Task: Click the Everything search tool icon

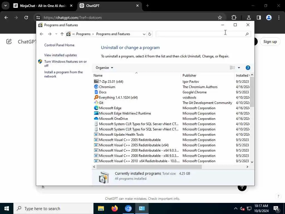Action: [96, 97]
